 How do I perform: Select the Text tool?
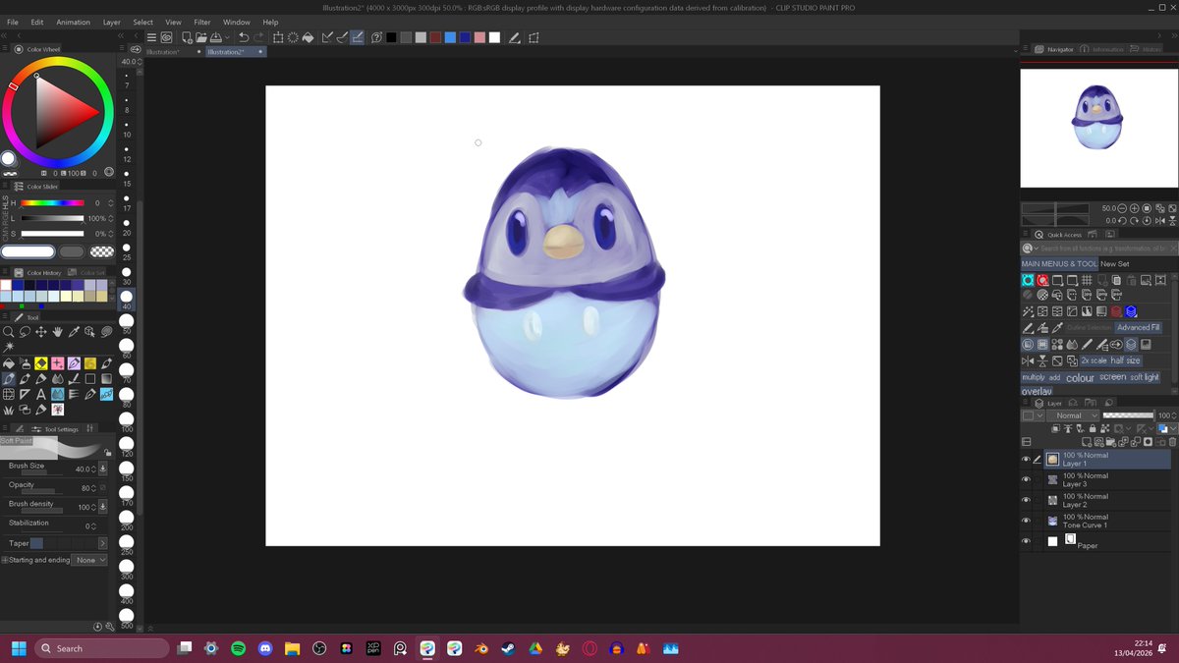(x=41, y=394)
